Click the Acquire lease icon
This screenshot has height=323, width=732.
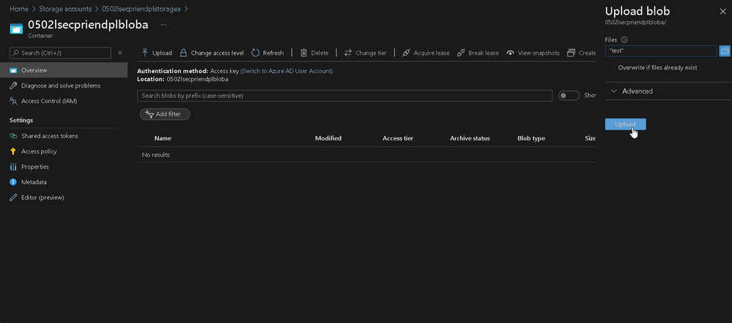406,53
